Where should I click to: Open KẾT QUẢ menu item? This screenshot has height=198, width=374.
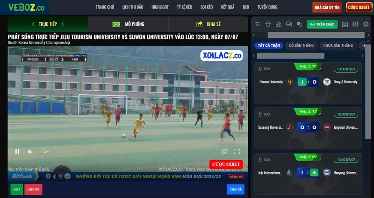(228, 7)
